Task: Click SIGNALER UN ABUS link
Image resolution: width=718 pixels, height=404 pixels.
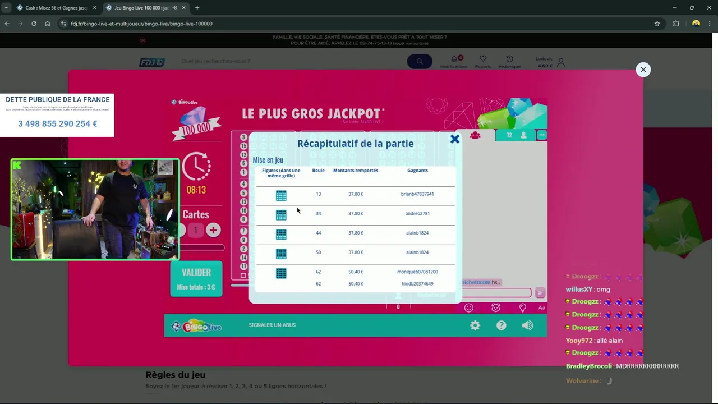Action: pos(272,325)
